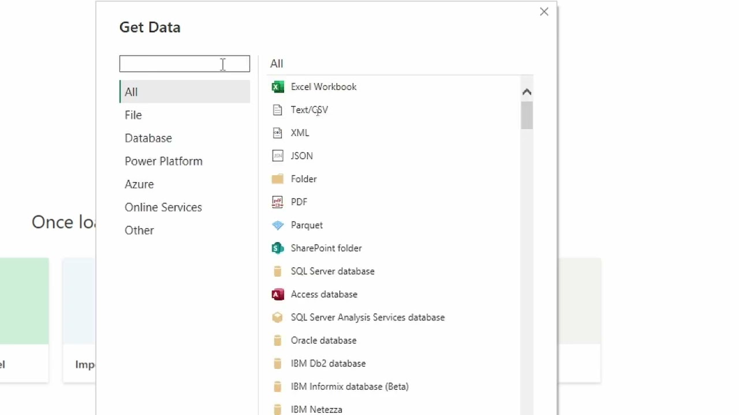Click the Access database icon
The width and height of the screenshot is (739, 415).
[278, 295]
